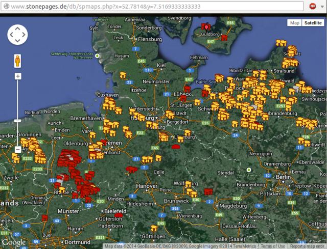Click the Cuxhaven town label
This screenshot has width=327, height=249.
pyautogui.click(x=108, y=95)
